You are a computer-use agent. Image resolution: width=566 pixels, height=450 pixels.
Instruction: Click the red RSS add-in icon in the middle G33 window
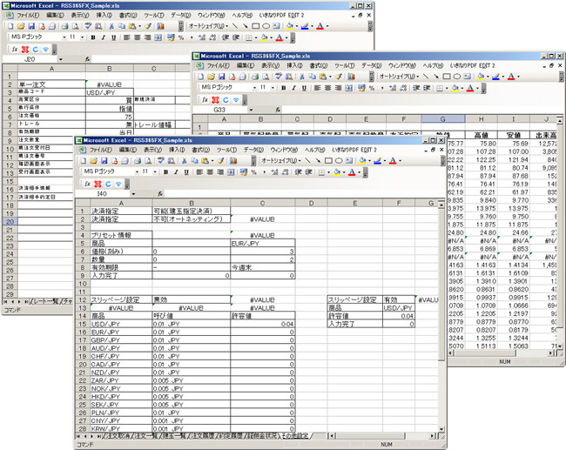tap(215, 100)
